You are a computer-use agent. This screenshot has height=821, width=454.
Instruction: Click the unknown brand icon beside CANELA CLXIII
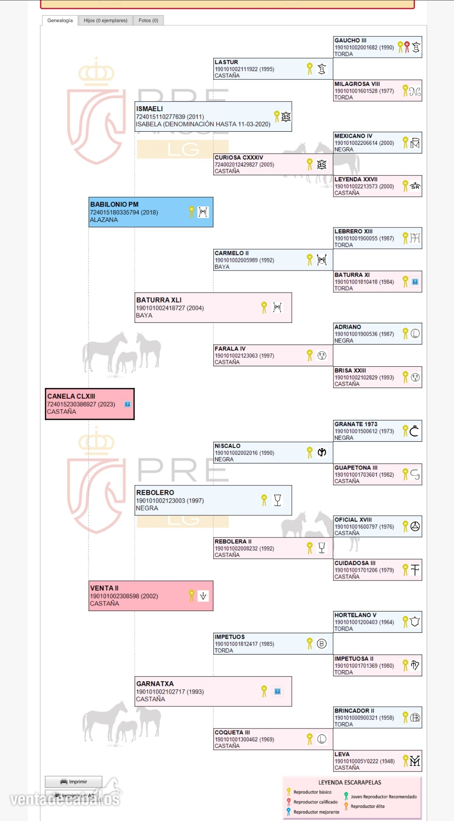127,404
